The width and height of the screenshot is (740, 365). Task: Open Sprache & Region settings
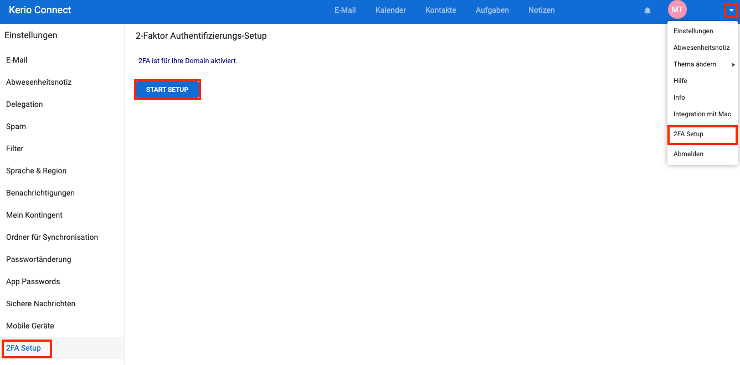pos(36,171)
